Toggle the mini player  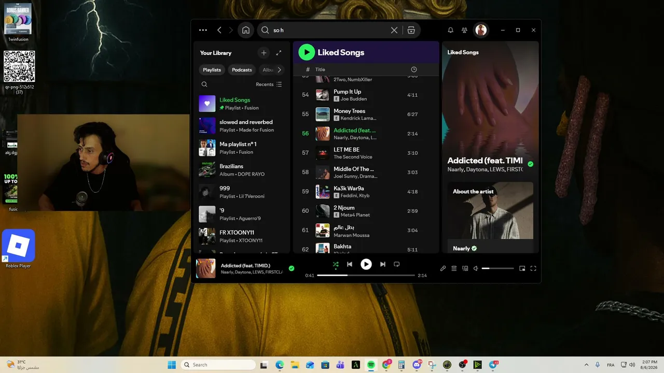coord(522,268)
